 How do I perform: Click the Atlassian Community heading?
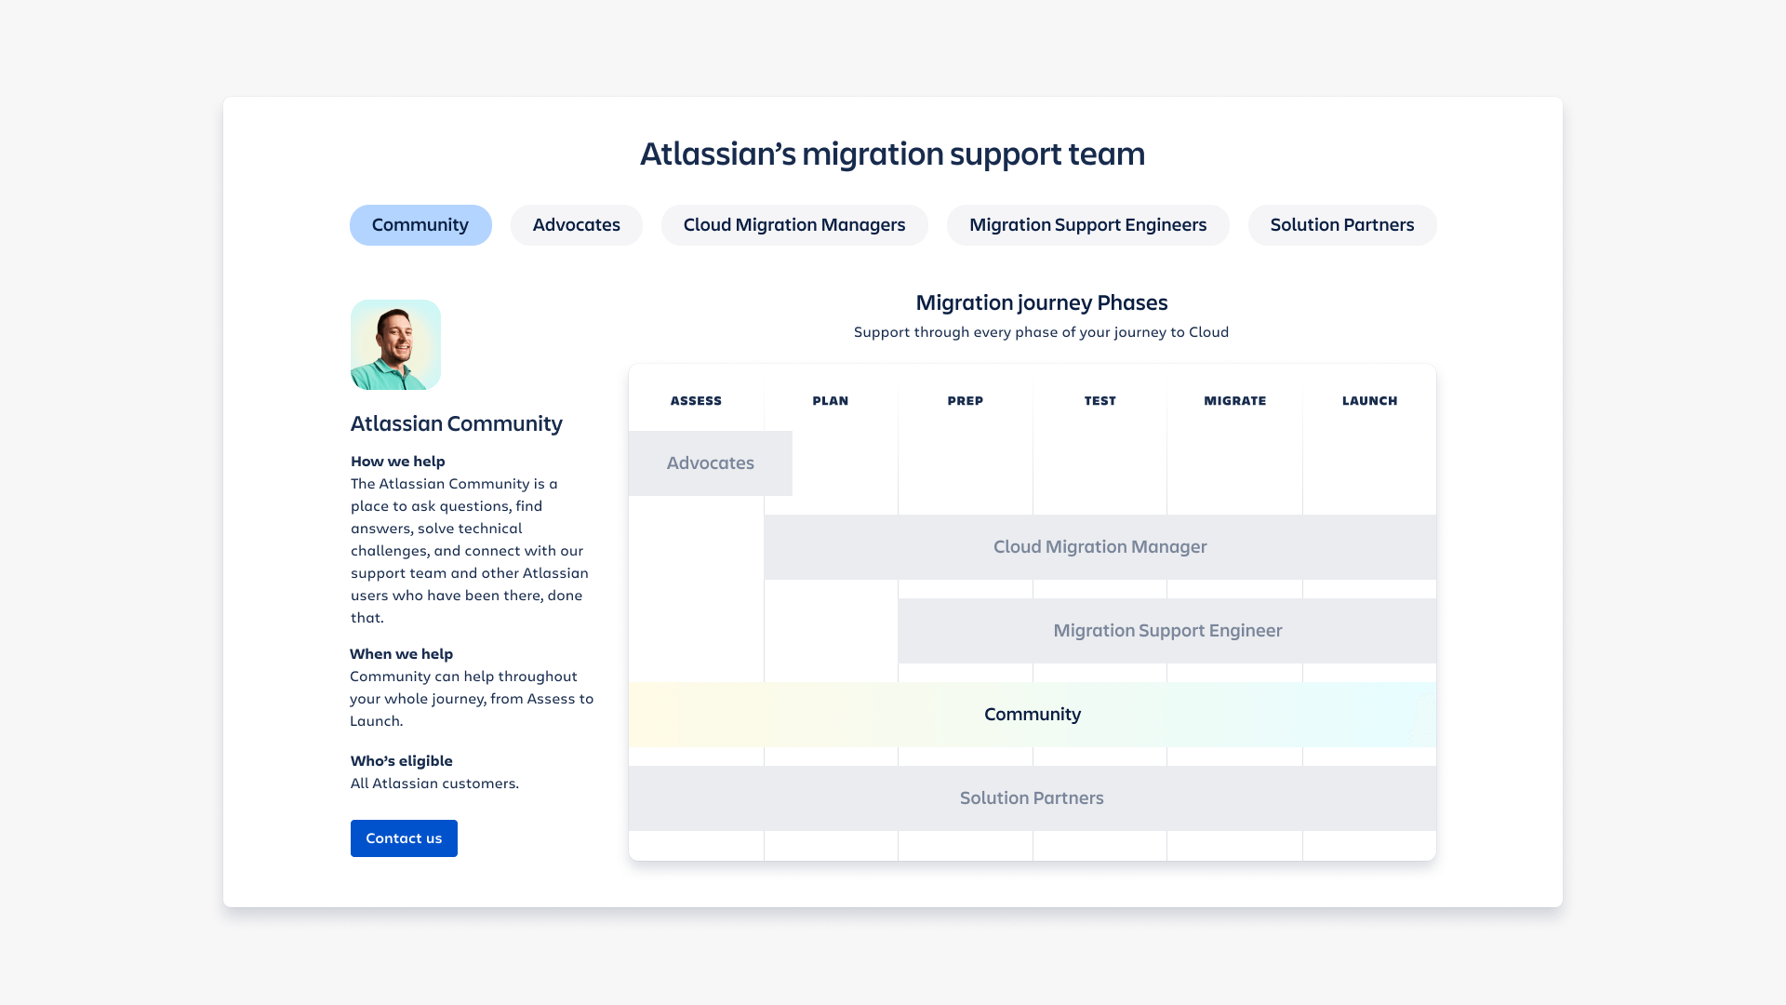click(x=457, y=424)
